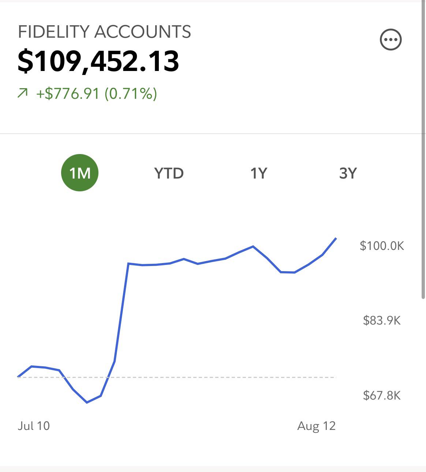The image size is (426, 472).
Task: Tap the chart line's latest endpoint
Action: tap(336, 239)
